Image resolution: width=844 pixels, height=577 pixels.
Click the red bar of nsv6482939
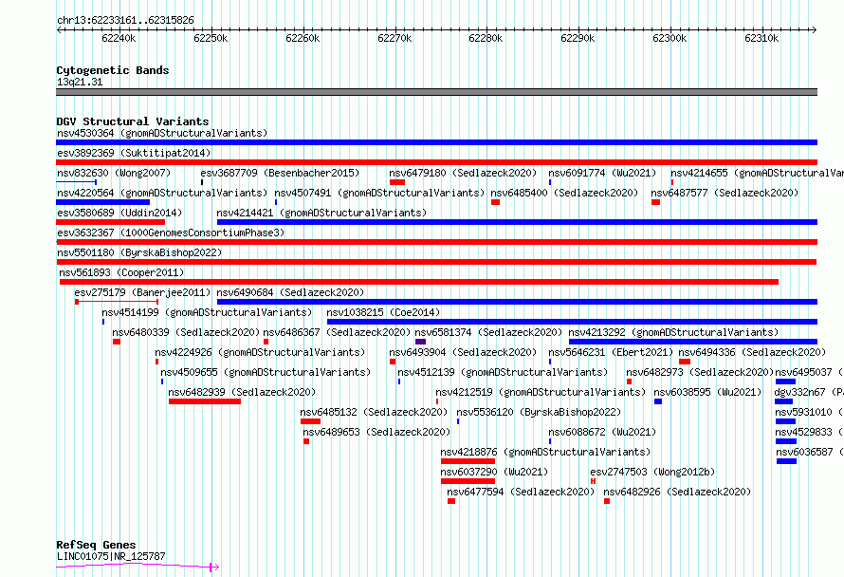coord(205,401)
